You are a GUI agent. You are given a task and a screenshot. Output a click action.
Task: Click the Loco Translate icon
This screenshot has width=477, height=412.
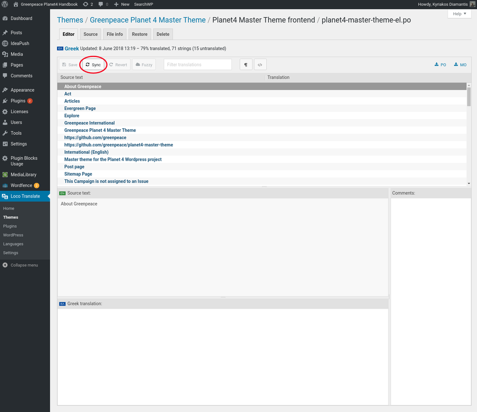point(5,197)
